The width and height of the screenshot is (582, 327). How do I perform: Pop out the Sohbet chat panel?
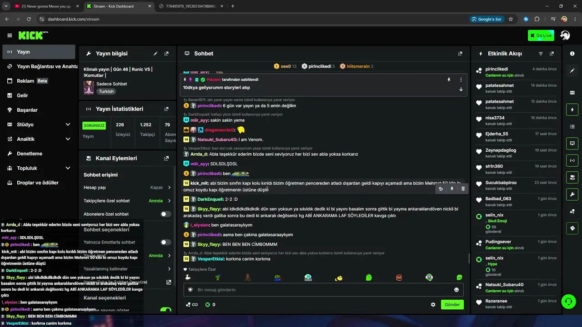[x=460, y=54]
